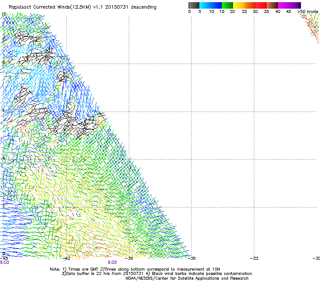Click the latitude label '10' at top left
320x281 pixels.
tap(3, 14)
